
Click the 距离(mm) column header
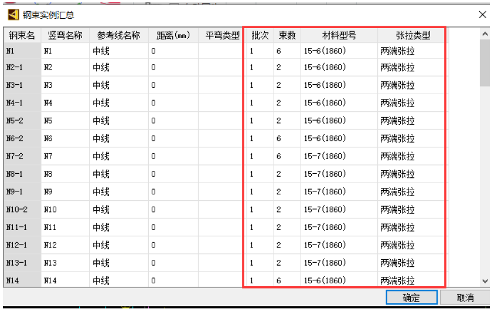tap(173, 35)
